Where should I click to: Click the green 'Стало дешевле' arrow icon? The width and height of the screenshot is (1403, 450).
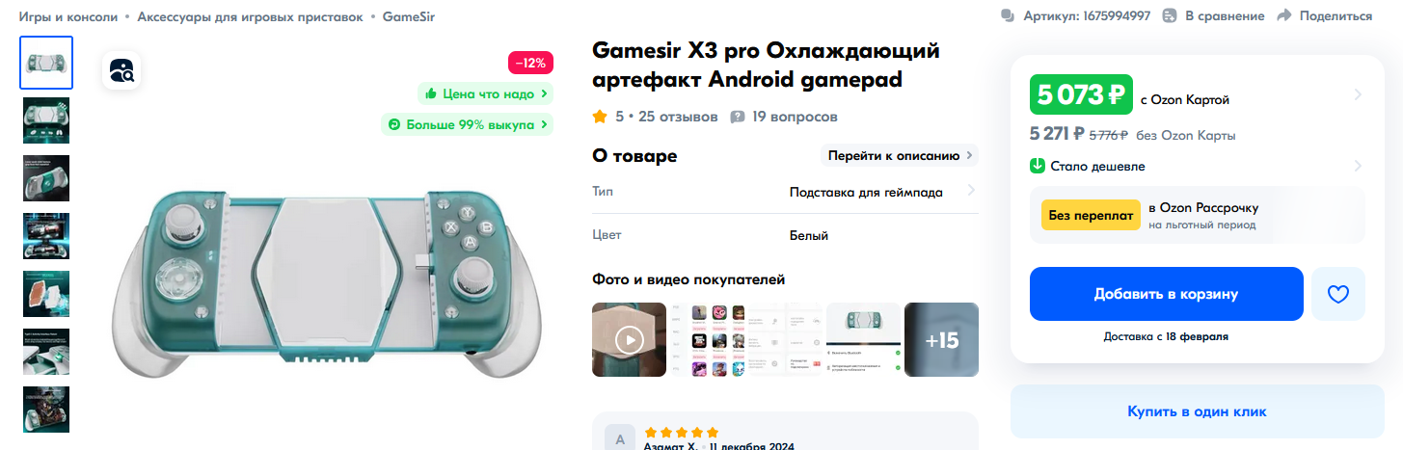pyautogui.click(x=1038, y=166)
